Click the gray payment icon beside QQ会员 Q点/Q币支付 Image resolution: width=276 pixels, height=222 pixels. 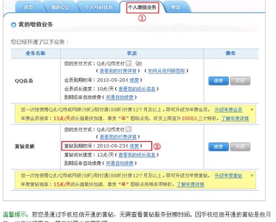129,63
